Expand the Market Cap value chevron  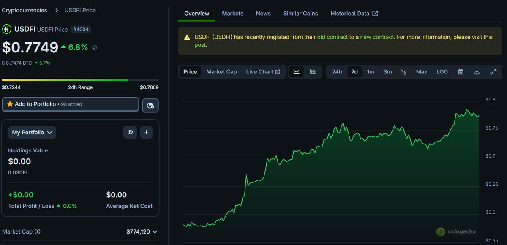(155, 231)
